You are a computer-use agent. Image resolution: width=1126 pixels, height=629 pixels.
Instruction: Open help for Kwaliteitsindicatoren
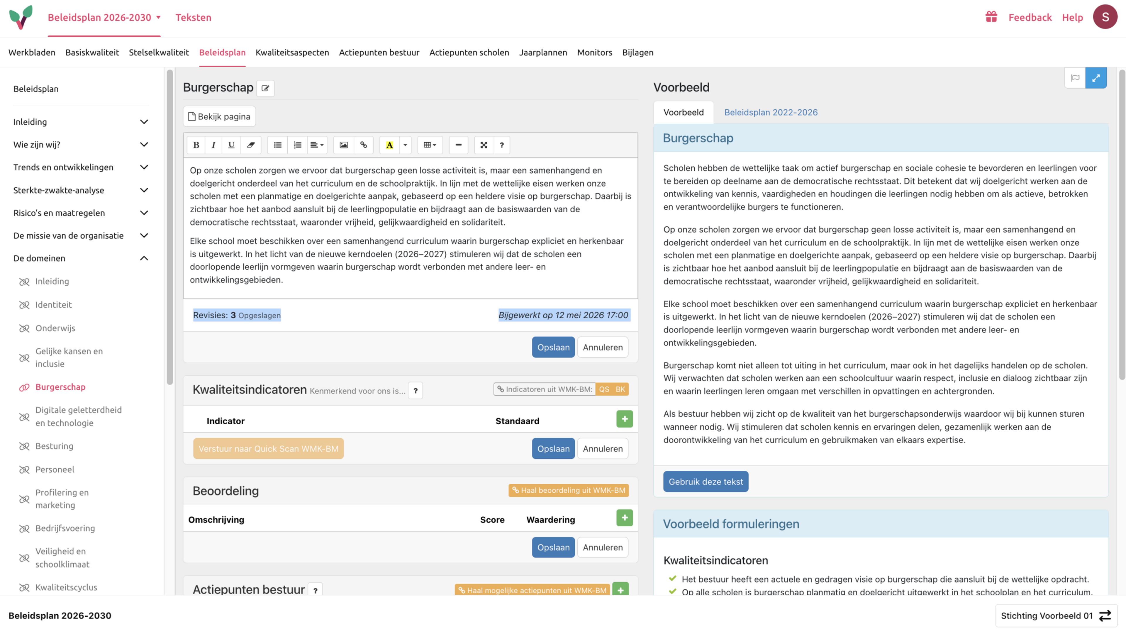tap(415, 391)
